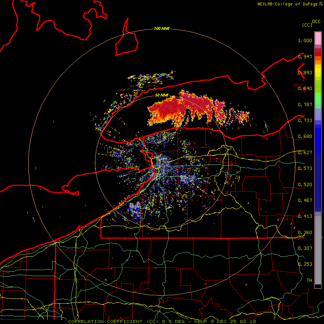Screen dimensions: 324x324
Task: Click the 0.413 scale value
Action: coord(305,216)
